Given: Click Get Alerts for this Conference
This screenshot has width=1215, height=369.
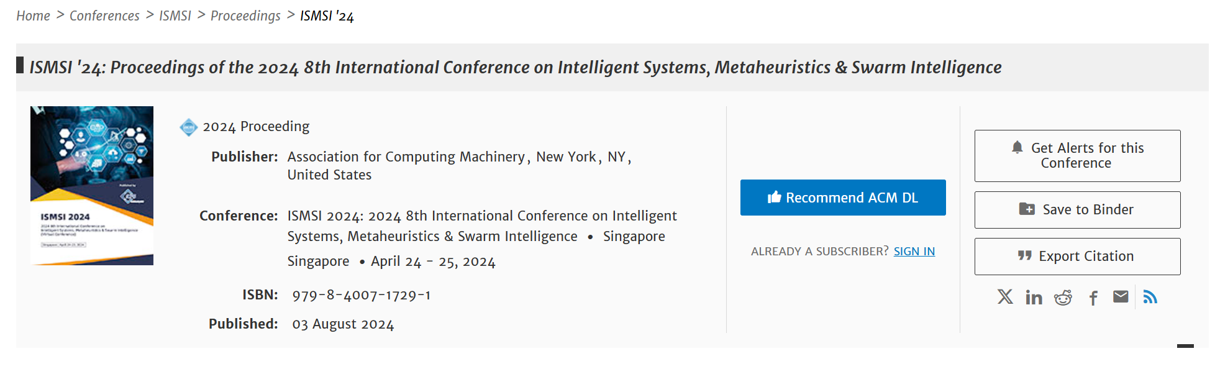Looking at the screenshot, I should [x=1077, y=155].
